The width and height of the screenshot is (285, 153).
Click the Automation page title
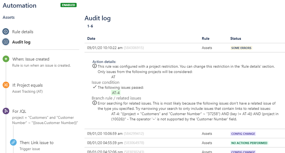[19, 5]
